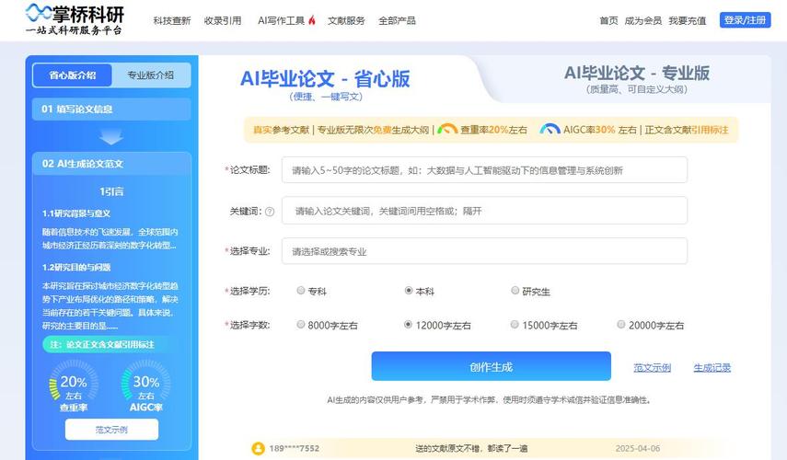Click the 02 AI生成论文范文 step header
This screenshot has height=460, width=787.
111,164
